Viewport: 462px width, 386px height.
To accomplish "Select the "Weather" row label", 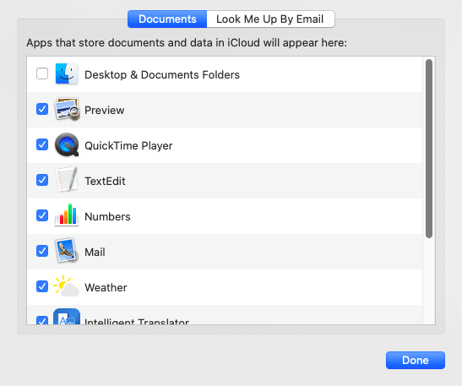I will pos(106,287).
